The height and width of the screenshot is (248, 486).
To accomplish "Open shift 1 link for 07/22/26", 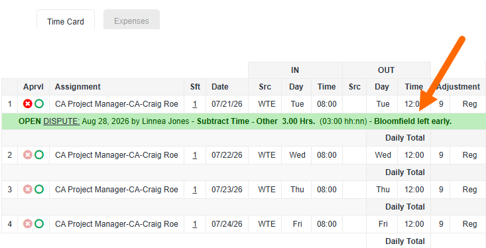I will [195, 155].
